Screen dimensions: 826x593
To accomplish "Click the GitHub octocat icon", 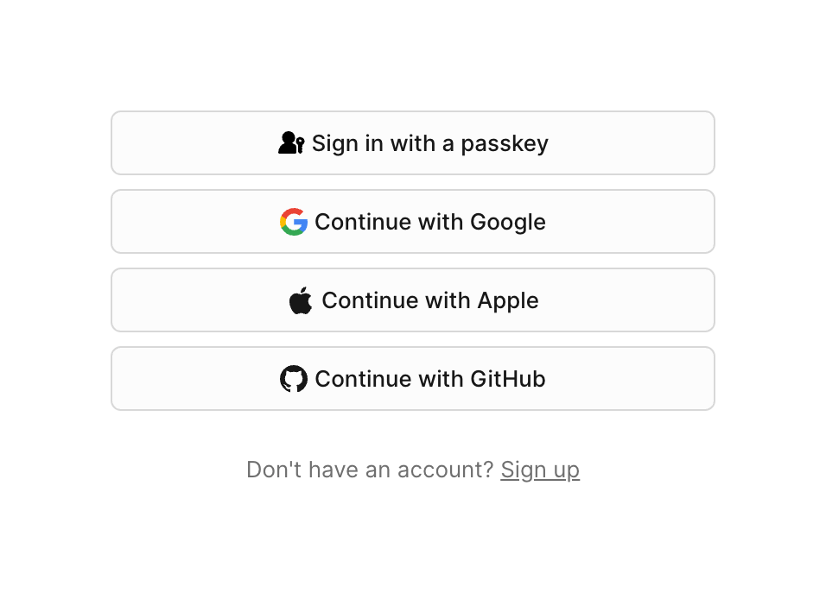I will tap(295, 378).
